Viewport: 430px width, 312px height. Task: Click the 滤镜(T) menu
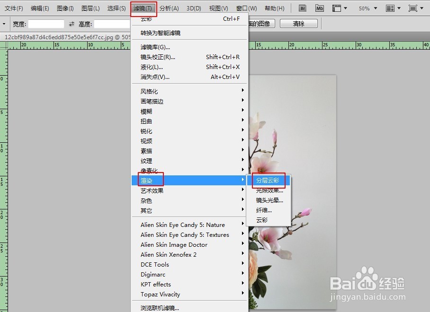143,9
